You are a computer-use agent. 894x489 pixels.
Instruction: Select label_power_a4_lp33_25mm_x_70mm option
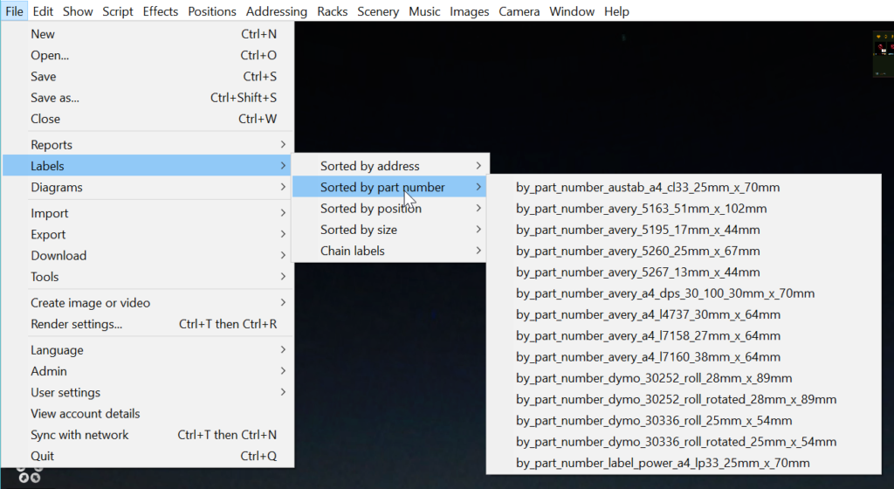663,463
